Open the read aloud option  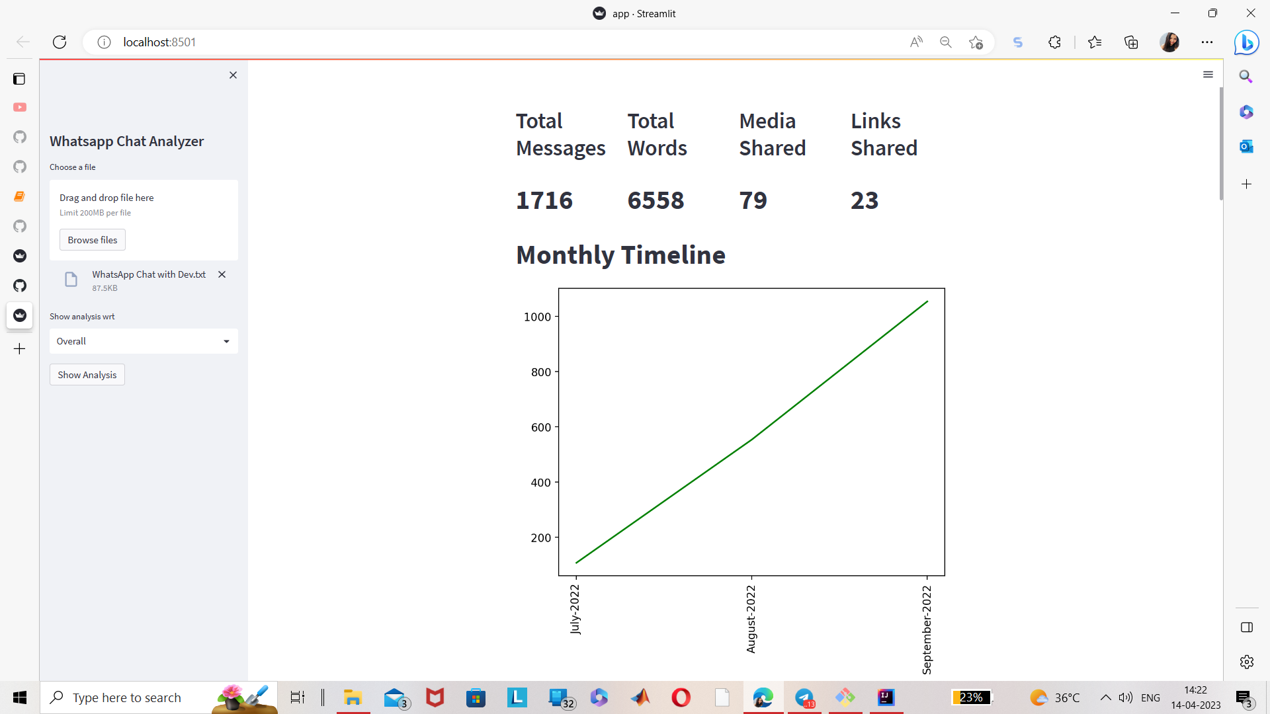916,42
